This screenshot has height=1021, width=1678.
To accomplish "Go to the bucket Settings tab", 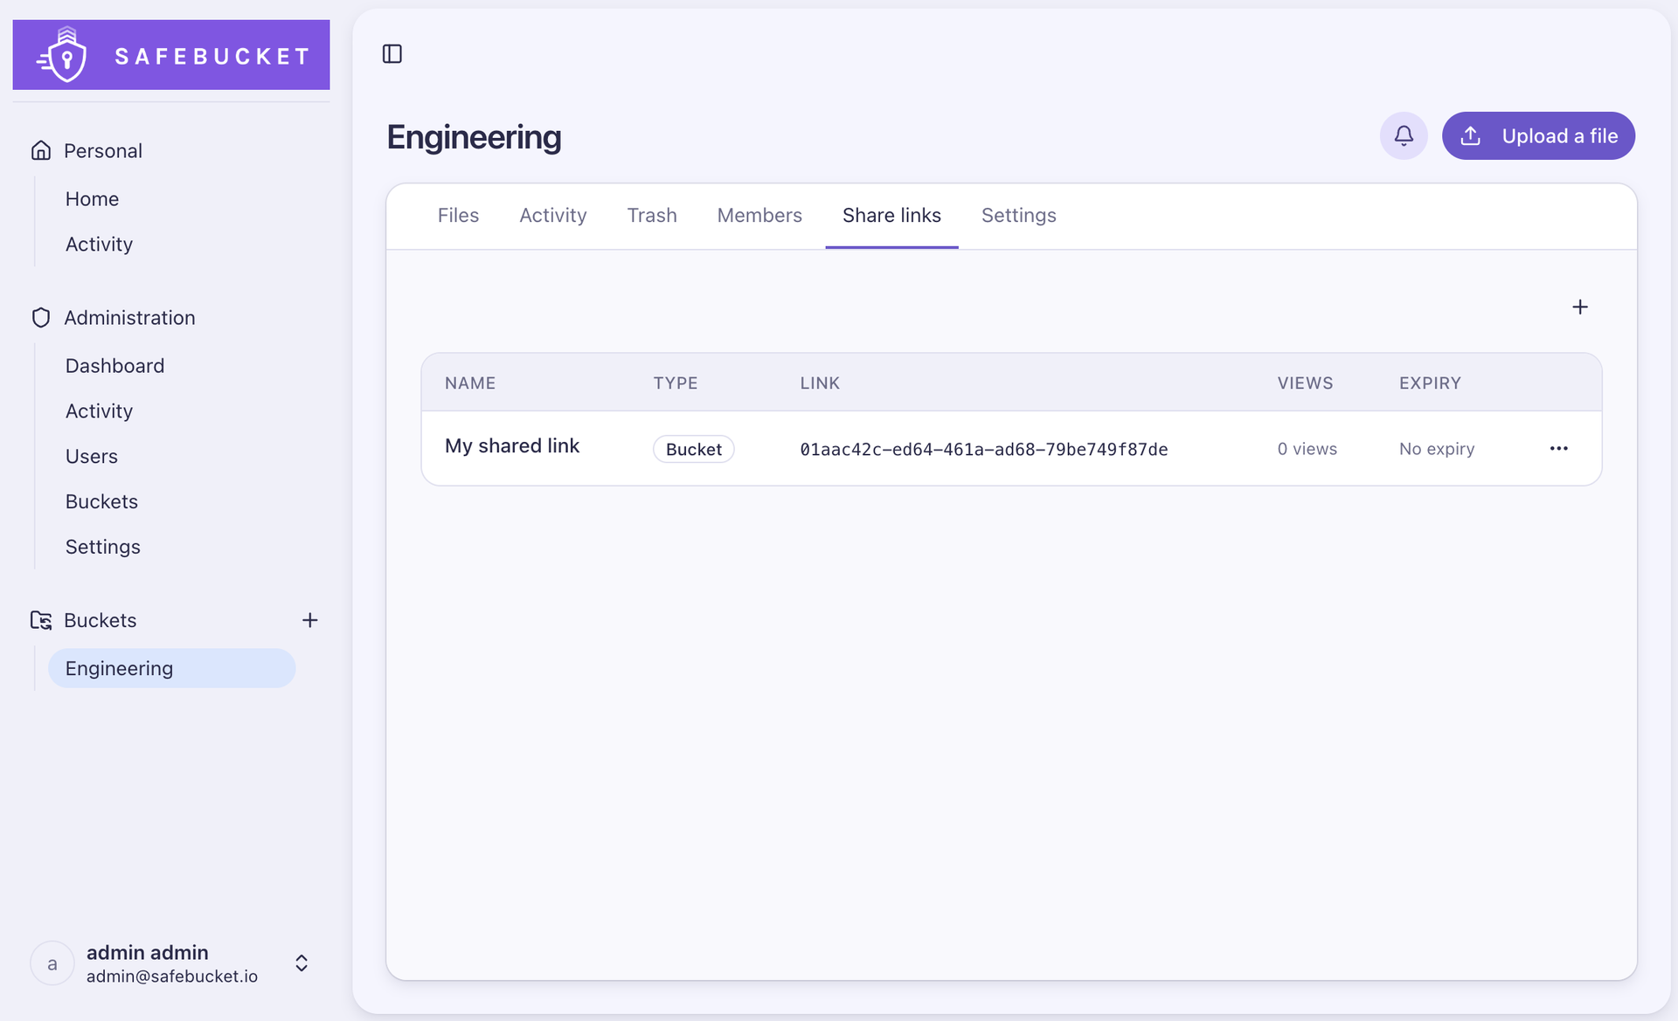I will click(x=1018, y=216).
